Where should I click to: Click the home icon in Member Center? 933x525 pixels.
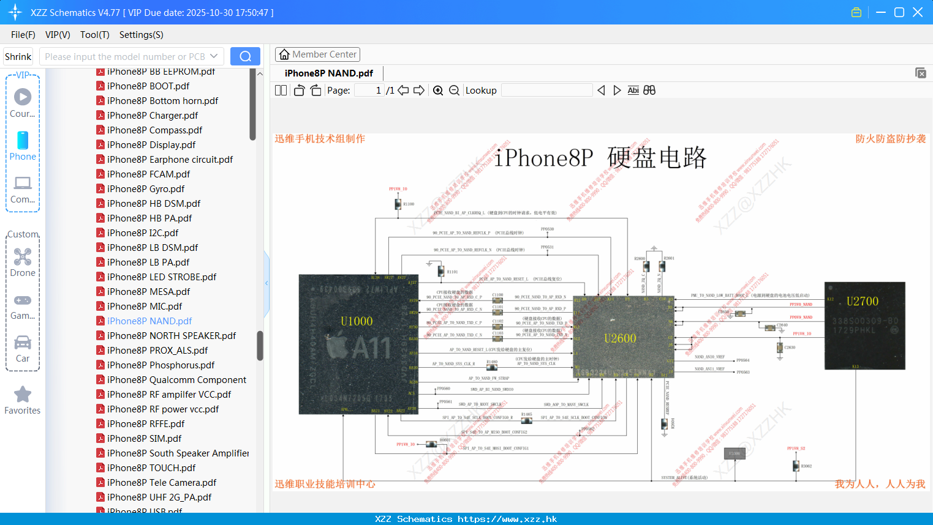[x=284, y=54]
